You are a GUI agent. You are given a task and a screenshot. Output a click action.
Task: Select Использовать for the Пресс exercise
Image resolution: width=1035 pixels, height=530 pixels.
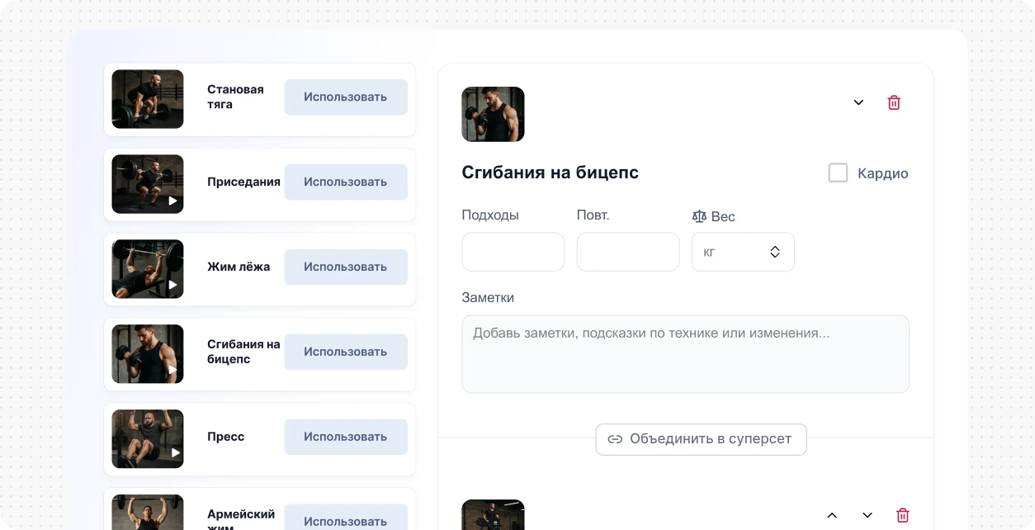click(x=346, y=438)
